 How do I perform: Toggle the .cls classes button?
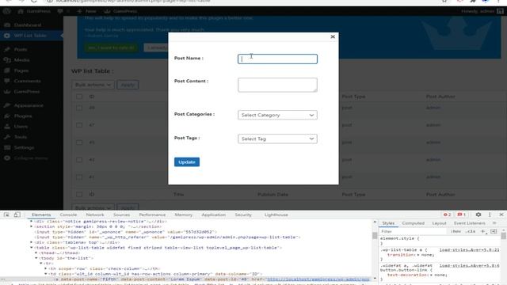click(471, 231)
